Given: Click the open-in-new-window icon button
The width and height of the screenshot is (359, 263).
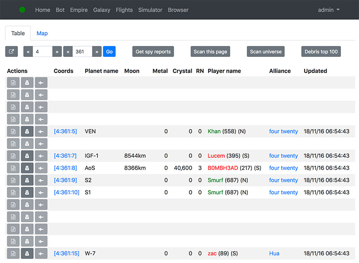Looking at the screenshot, I should pyautogui.click(x=12, y=52).
